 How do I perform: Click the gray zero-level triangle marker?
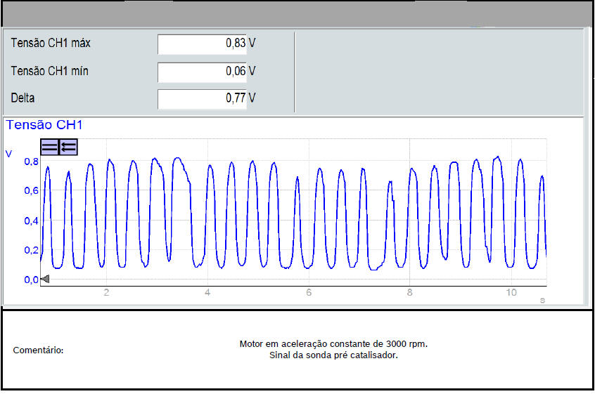click(x=44, y=280)
